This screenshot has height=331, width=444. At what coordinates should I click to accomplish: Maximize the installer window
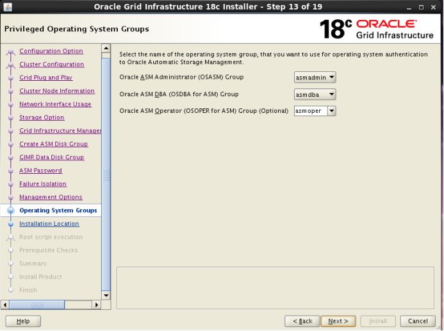[421, 7]
